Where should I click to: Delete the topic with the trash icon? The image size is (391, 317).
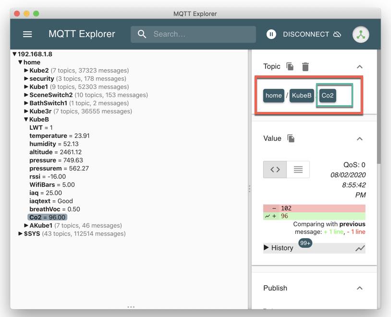point(305,67)
